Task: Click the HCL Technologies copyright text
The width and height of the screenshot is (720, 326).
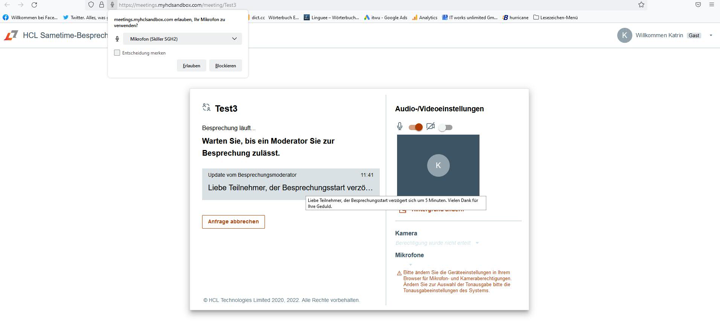Action: (x=282, y=300)
